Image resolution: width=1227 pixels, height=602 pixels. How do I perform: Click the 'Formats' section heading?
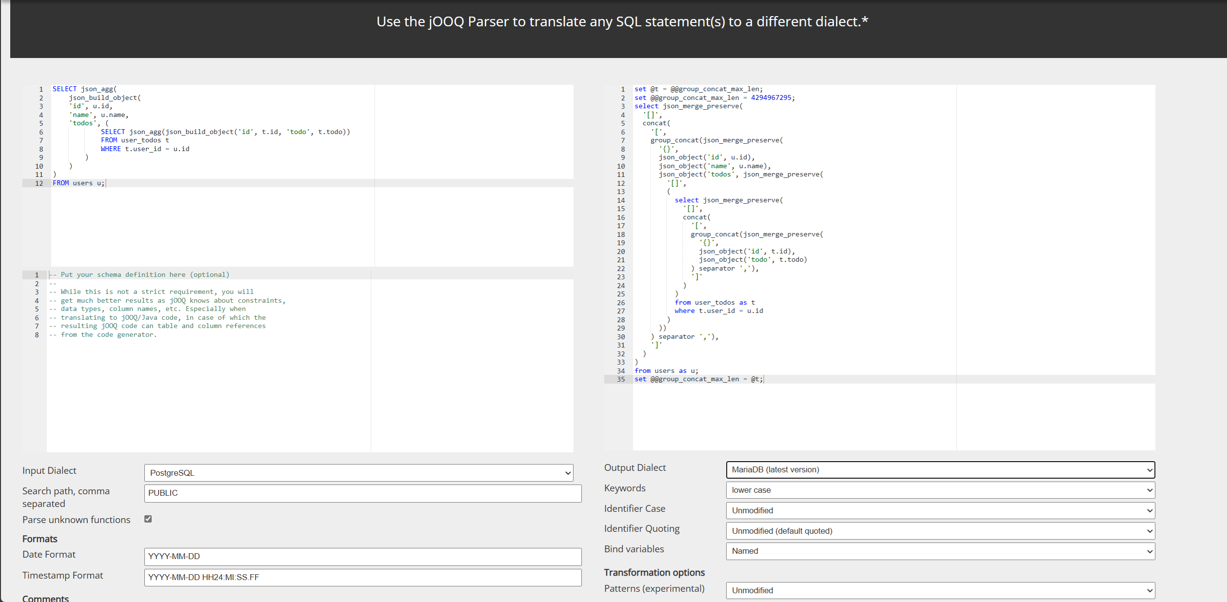tap(40, 539)
